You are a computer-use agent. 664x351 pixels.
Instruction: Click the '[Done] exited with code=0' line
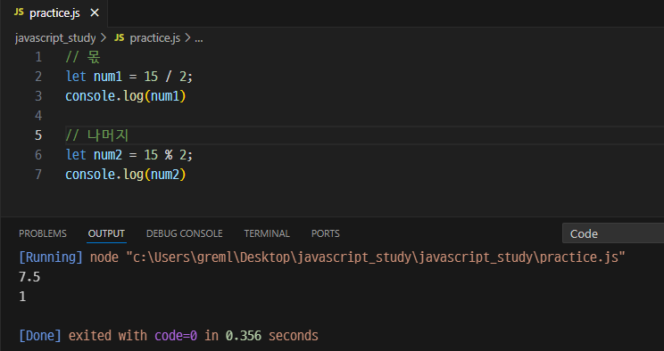[169, 336]
